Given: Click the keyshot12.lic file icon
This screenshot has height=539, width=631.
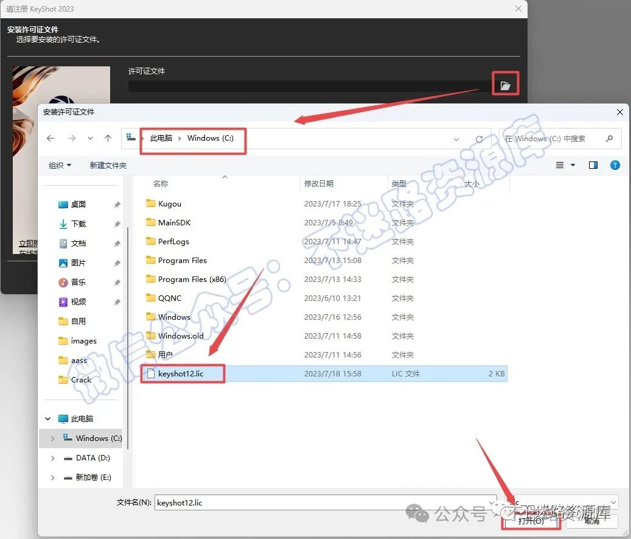Looking at the screenshot, I should click(151, 374).
